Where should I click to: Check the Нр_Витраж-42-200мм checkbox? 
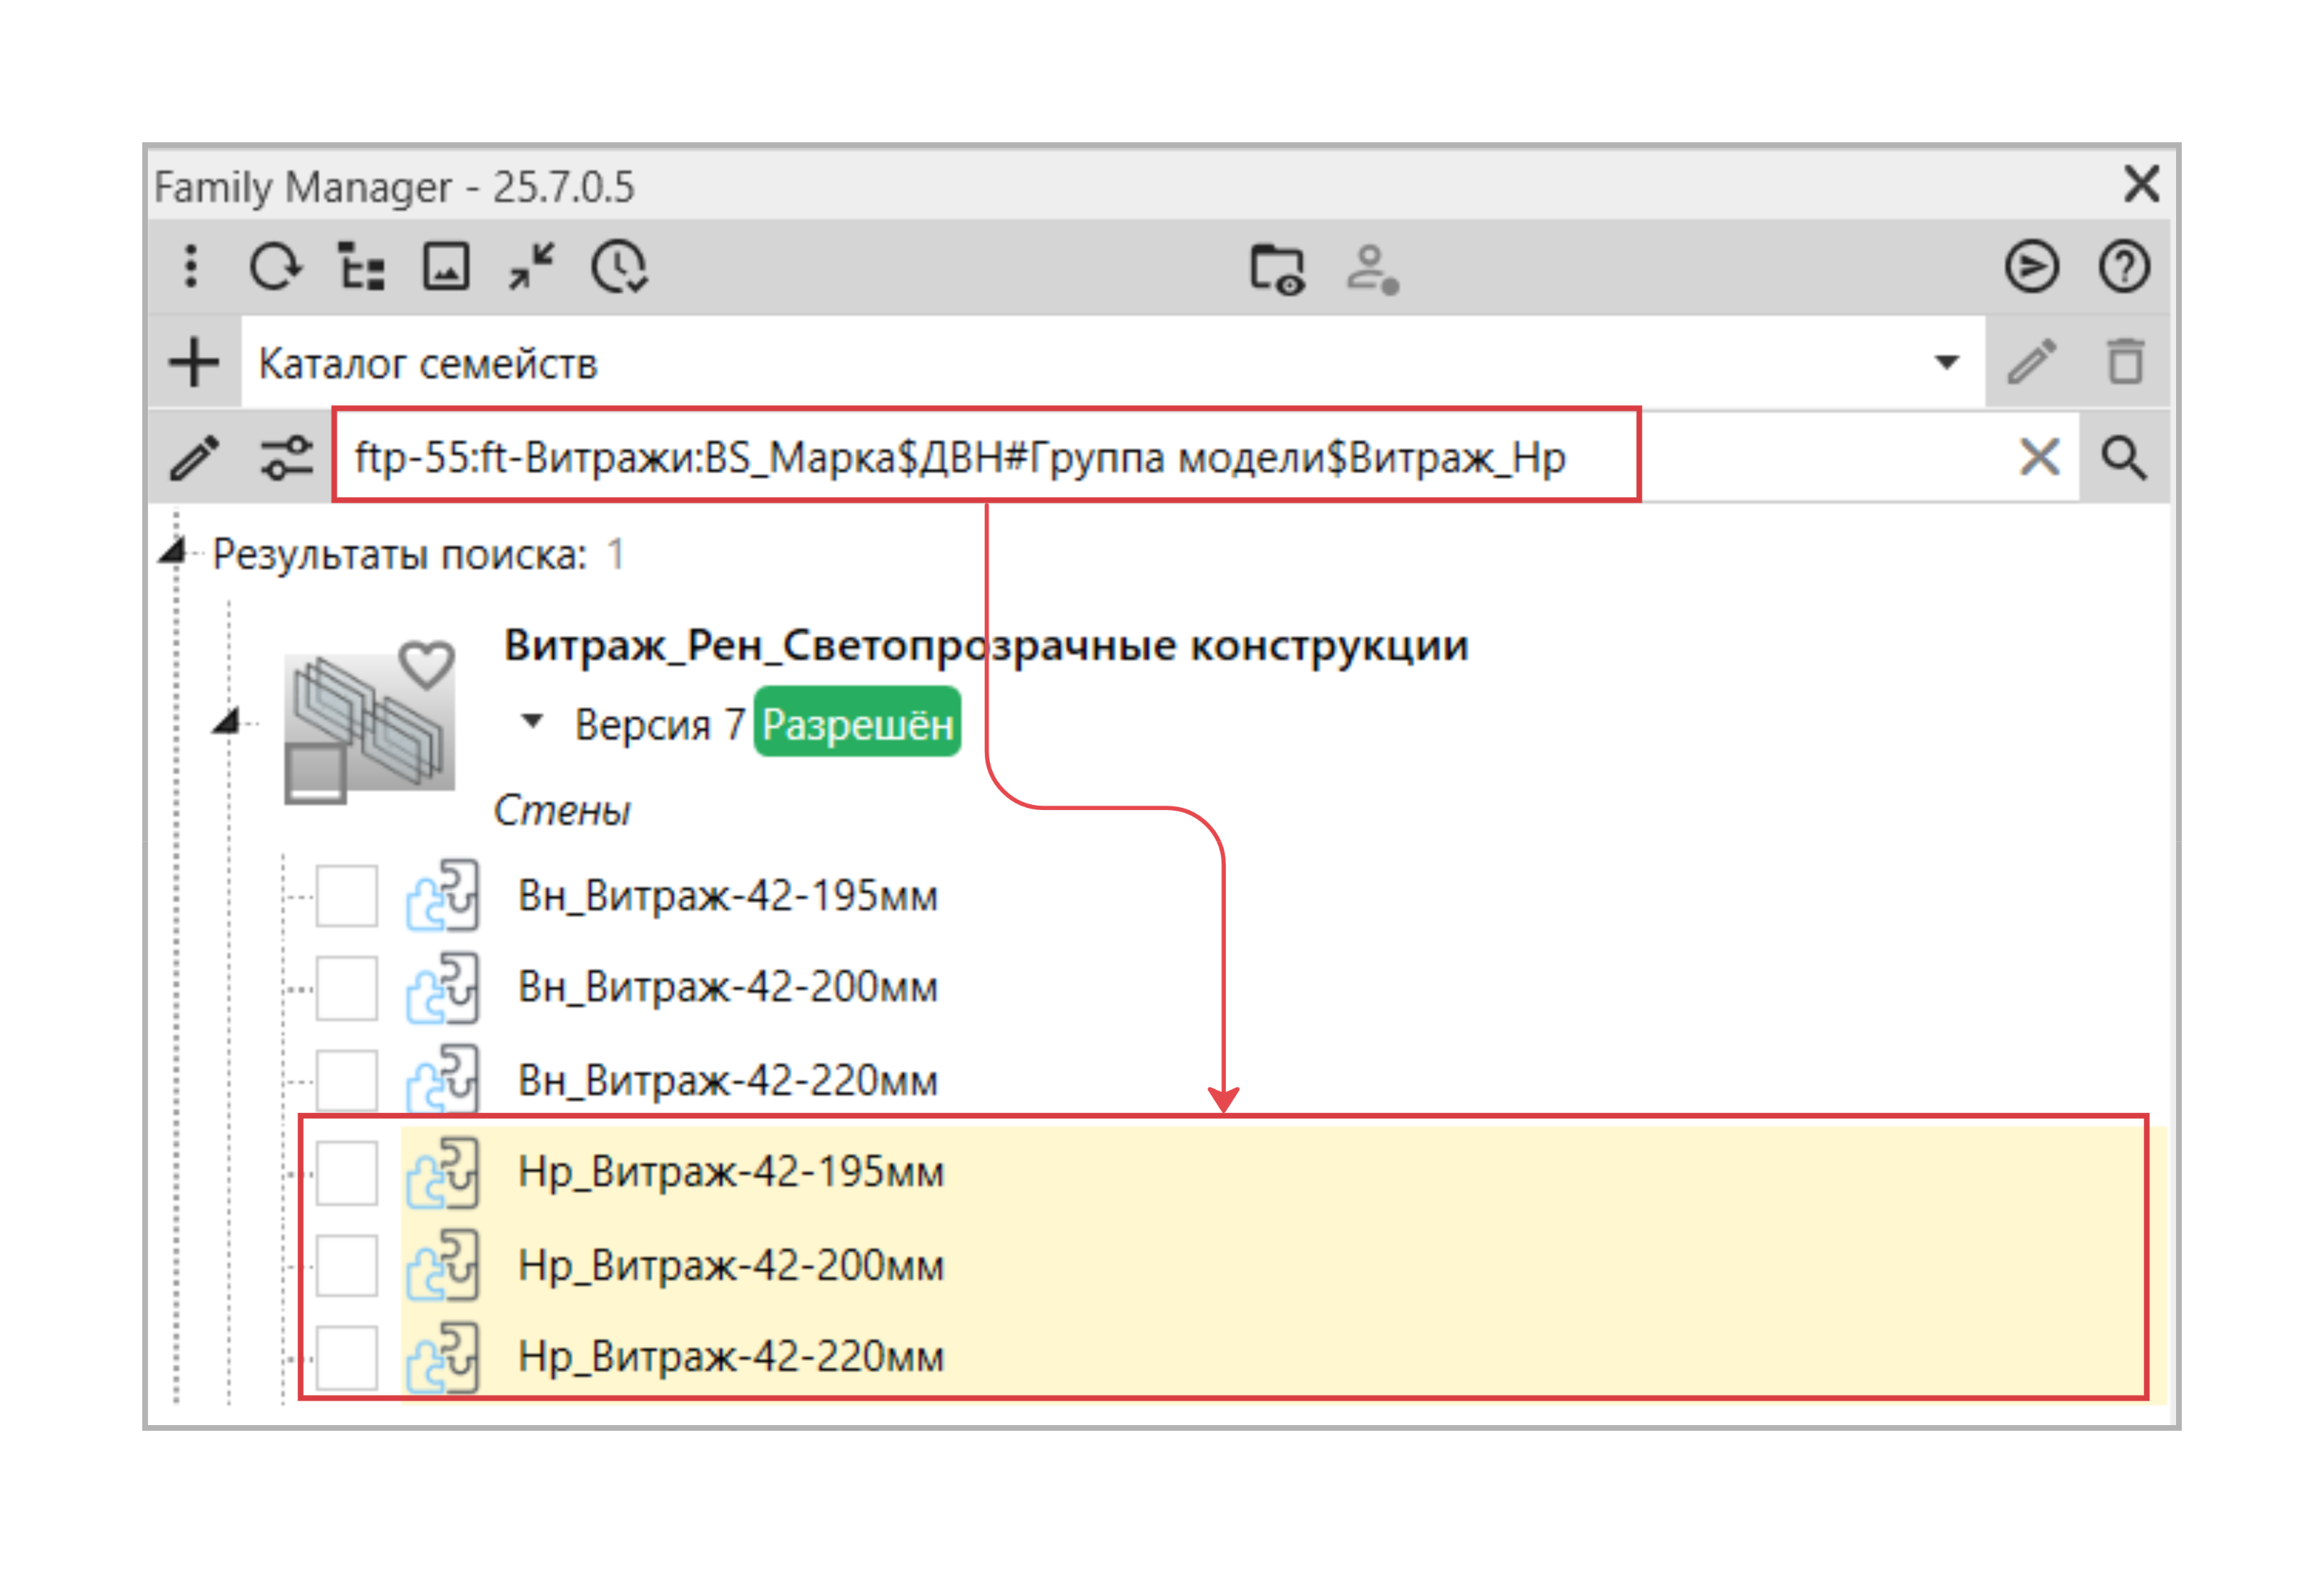click(347, 1265)
